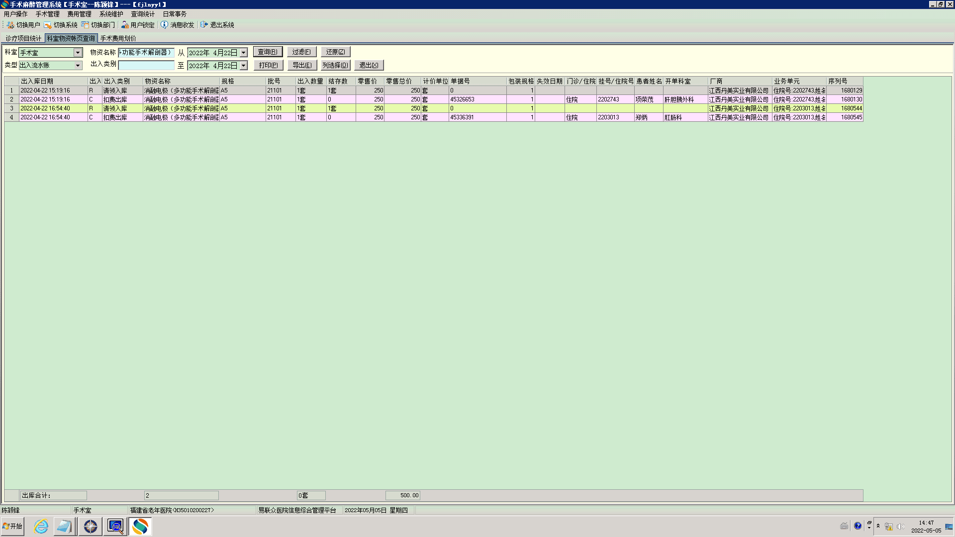Click the 零售价 column header
The width and height of the screenshot is (955, 537).
coord(367,81)
